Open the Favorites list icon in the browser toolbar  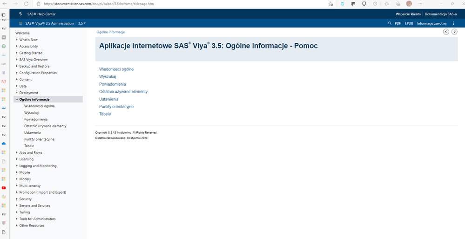[387, 4]
